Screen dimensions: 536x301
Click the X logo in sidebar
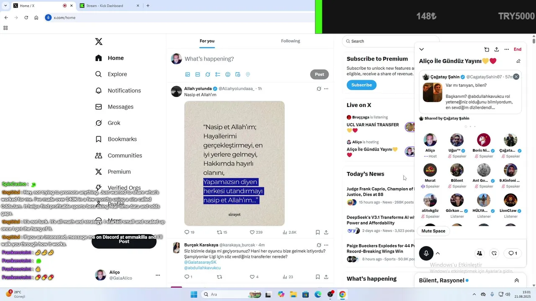pyautogui.click(x=99, y=41)
